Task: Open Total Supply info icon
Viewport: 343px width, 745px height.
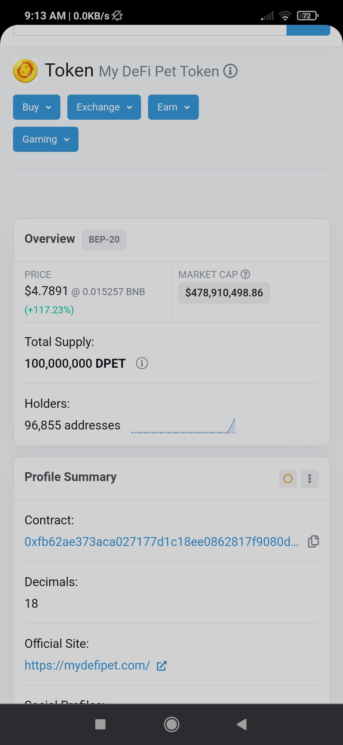Action: click(x=142, y=363)
